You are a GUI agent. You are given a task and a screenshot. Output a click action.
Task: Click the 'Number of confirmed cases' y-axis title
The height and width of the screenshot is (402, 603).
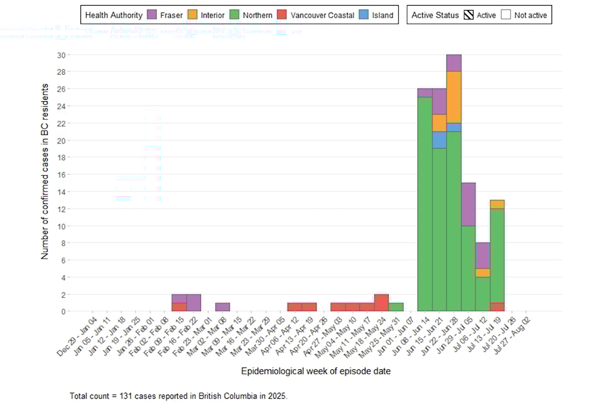pos(45,183)
